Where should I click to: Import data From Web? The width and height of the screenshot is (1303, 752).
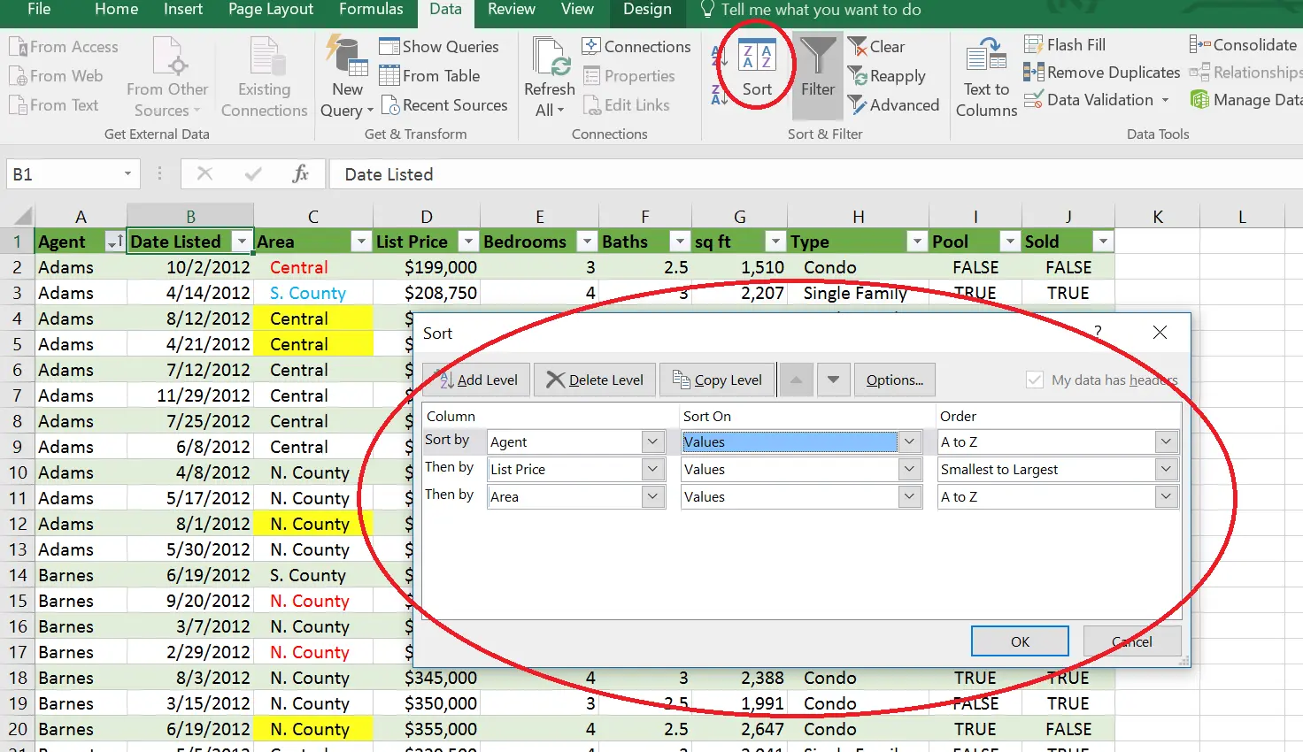(56, 76)
